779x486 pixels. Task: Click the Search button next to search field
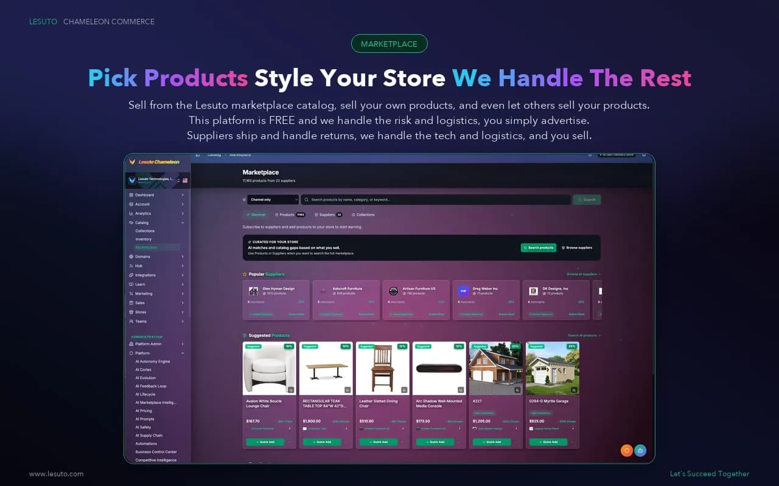587,199
